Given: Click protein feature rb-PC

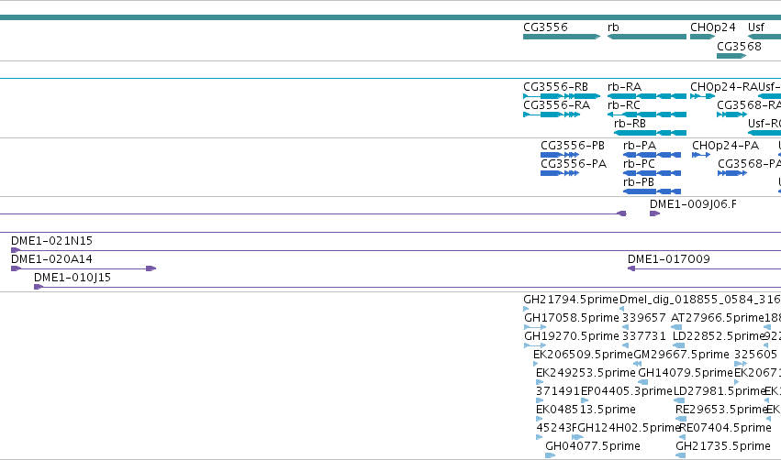Looking at the screenshot, I should (652, 173).
